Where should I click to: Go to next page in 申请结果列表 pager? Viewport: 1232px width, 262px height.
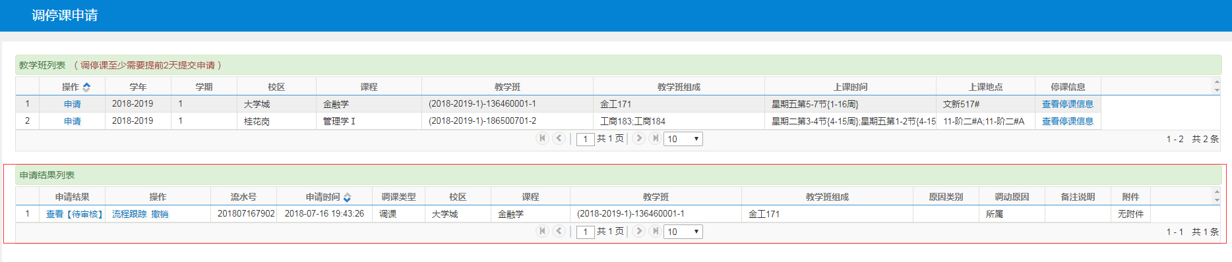[x=638, y=231]
